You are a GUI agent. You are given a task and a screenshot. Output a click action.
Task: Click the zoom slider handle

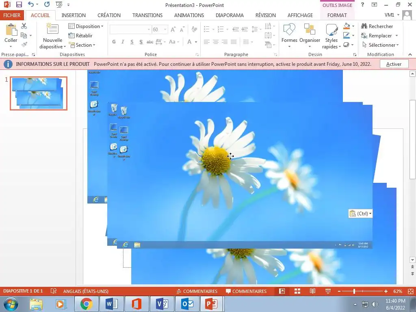[x=354, y=291]
